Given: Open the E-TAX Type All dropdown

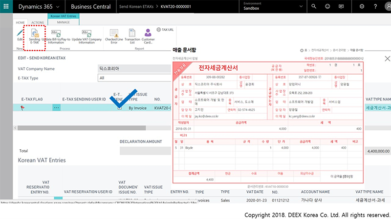Looking at the screenshot, I should pyautogui.click(x=134, y=78).
